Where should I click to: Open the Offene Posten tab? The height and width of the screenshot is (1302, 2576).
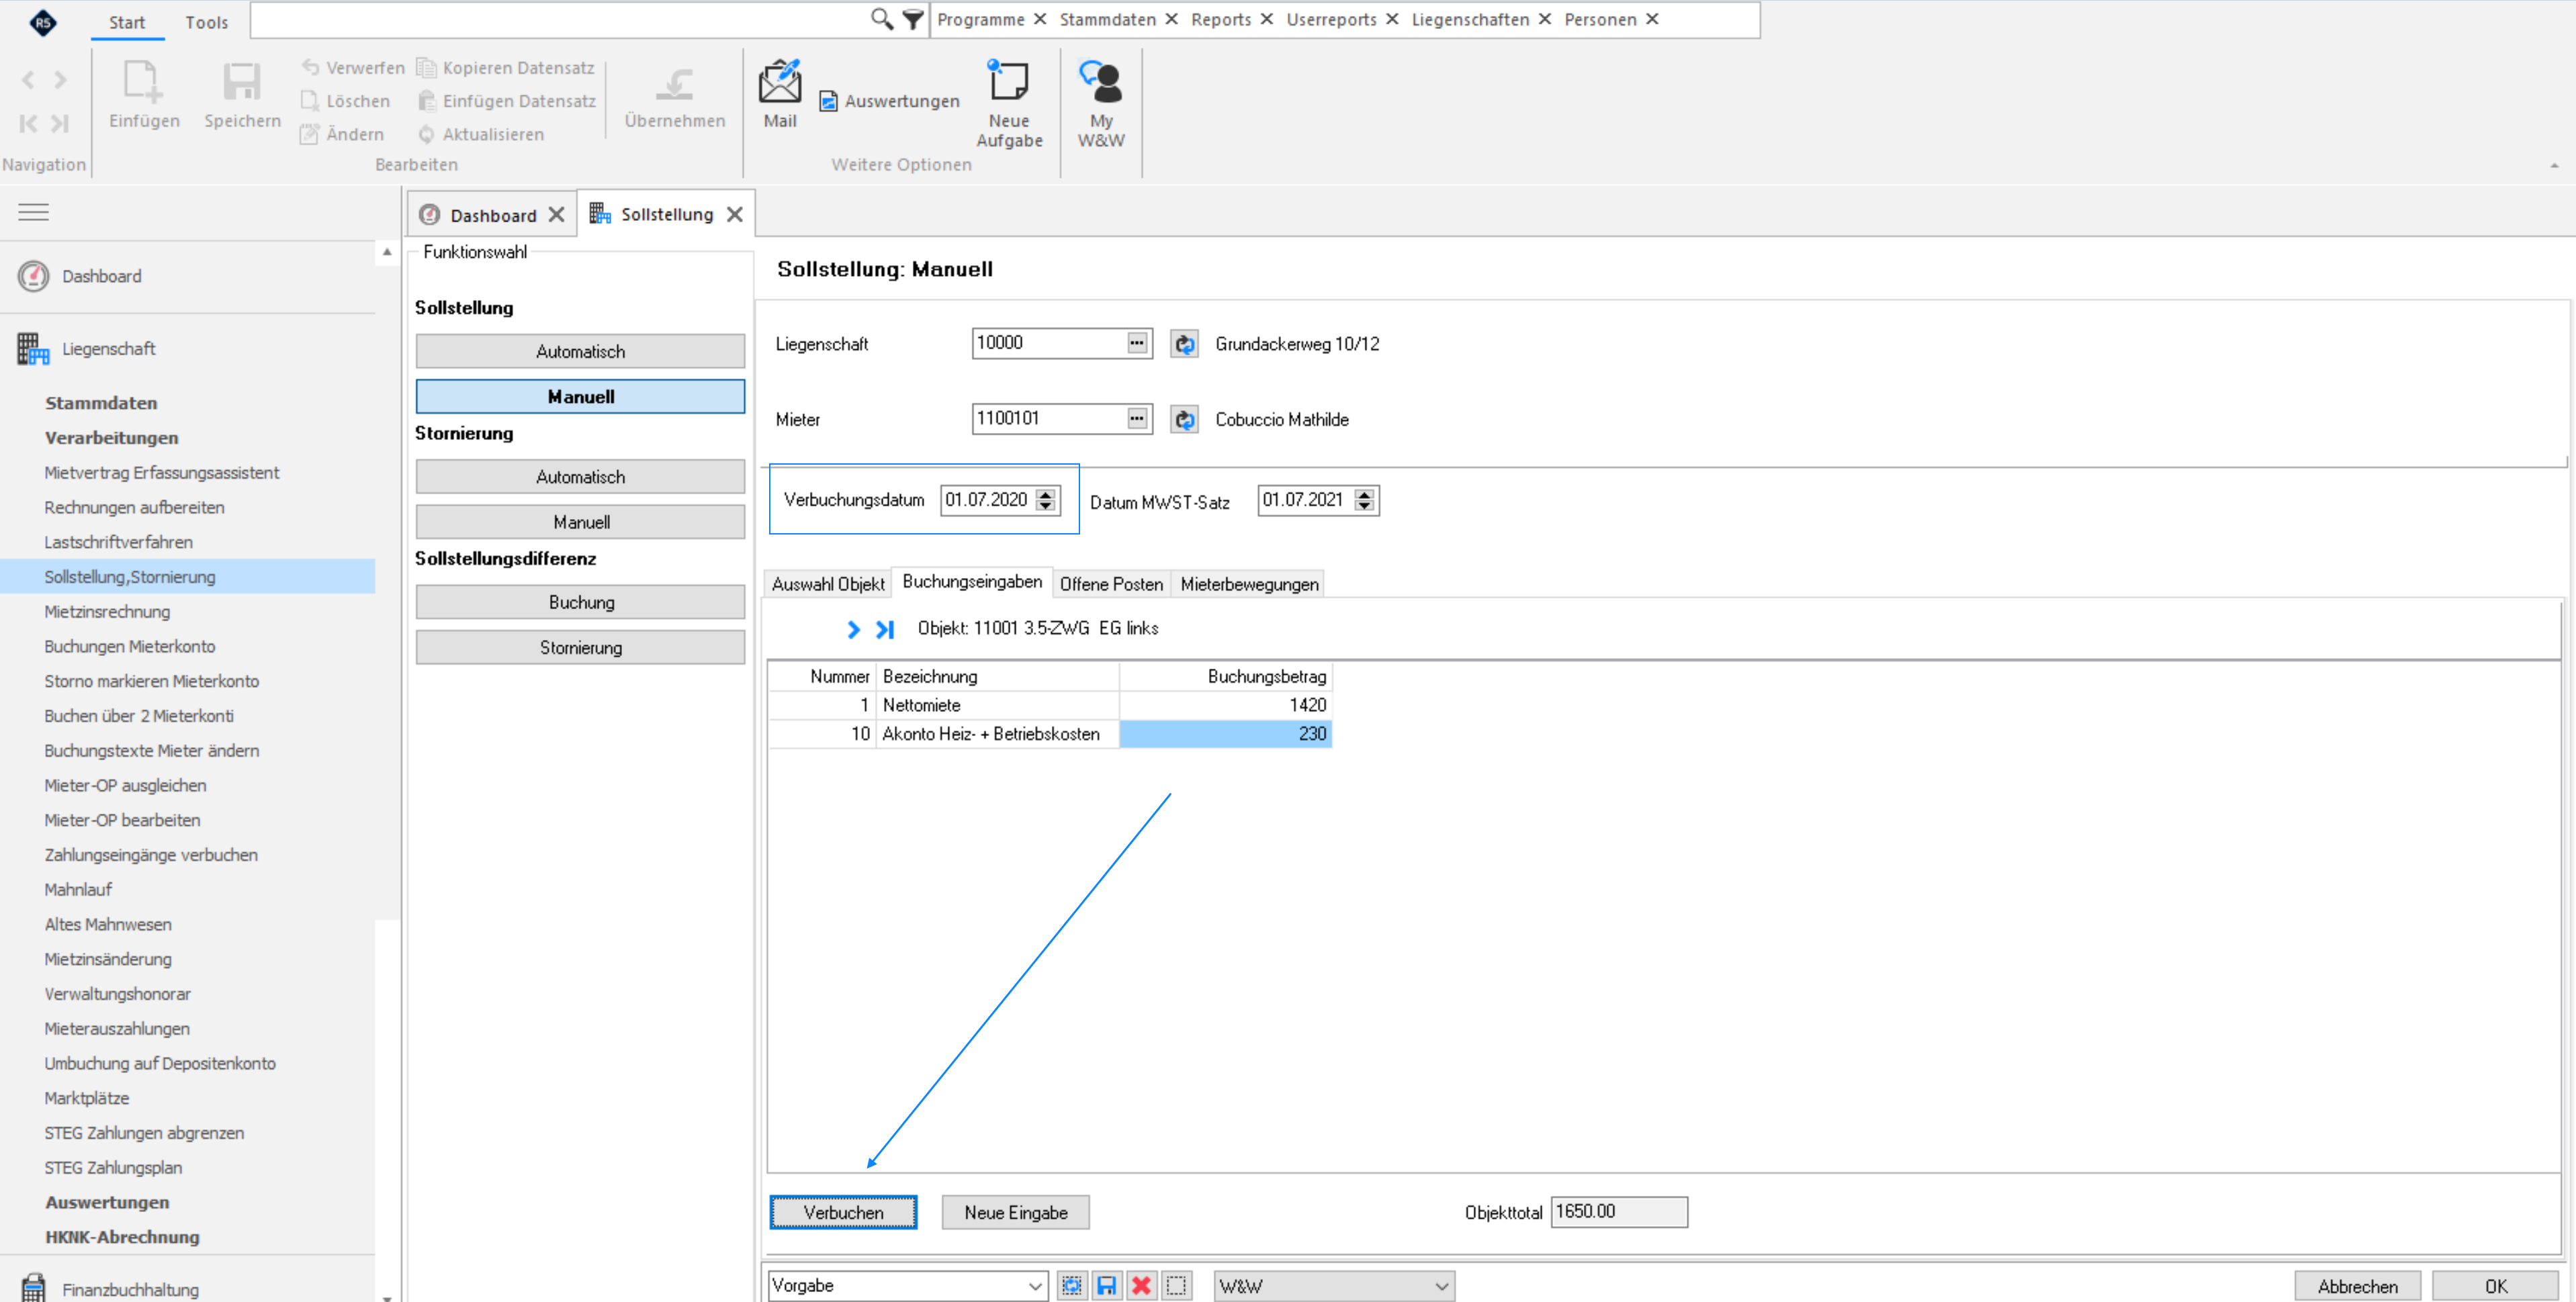pos(1111,584)
